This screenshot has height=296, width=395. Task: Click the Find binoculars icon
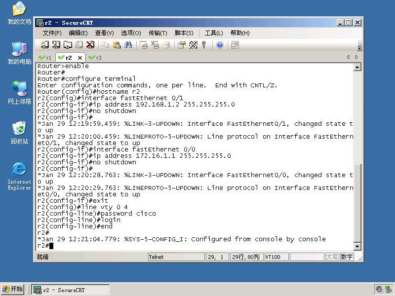tap(128, 45)
